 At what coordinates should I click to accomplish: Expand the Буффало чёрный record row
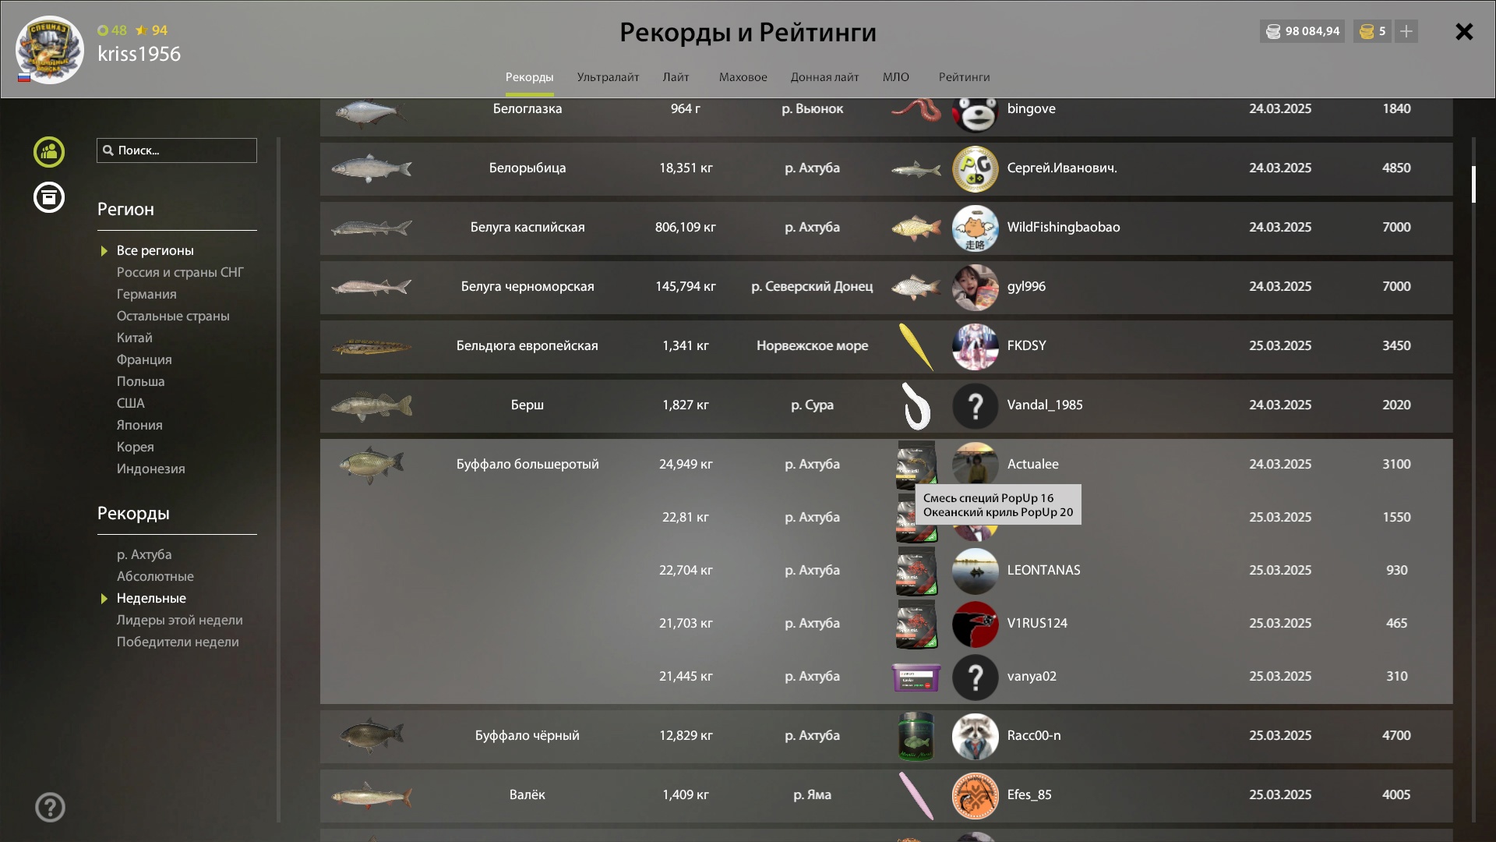tap(886, 736)
